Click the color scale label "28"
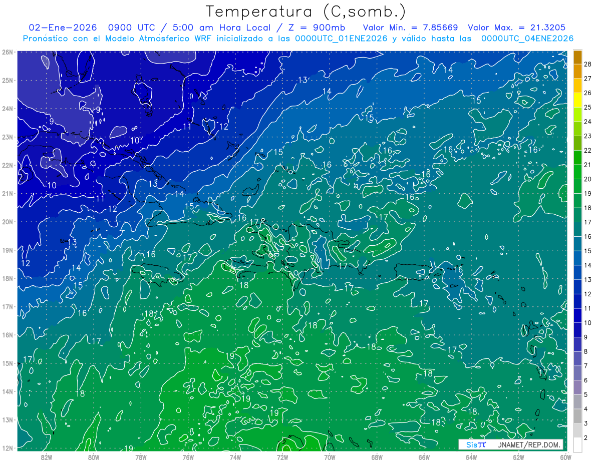 click(587, 64)
